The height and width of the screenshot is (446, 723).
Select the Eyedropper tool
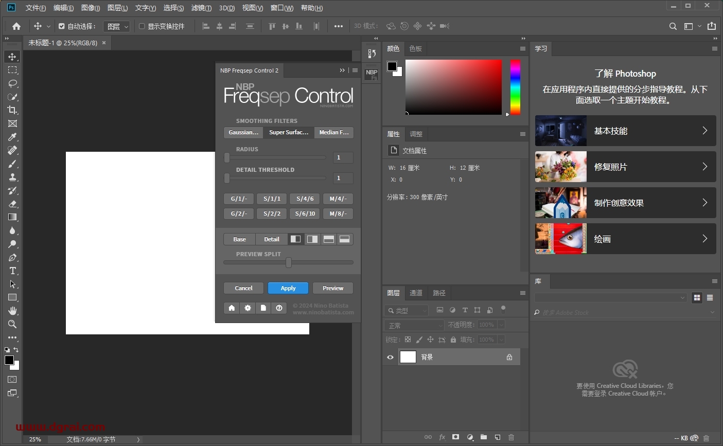point(12,137)
